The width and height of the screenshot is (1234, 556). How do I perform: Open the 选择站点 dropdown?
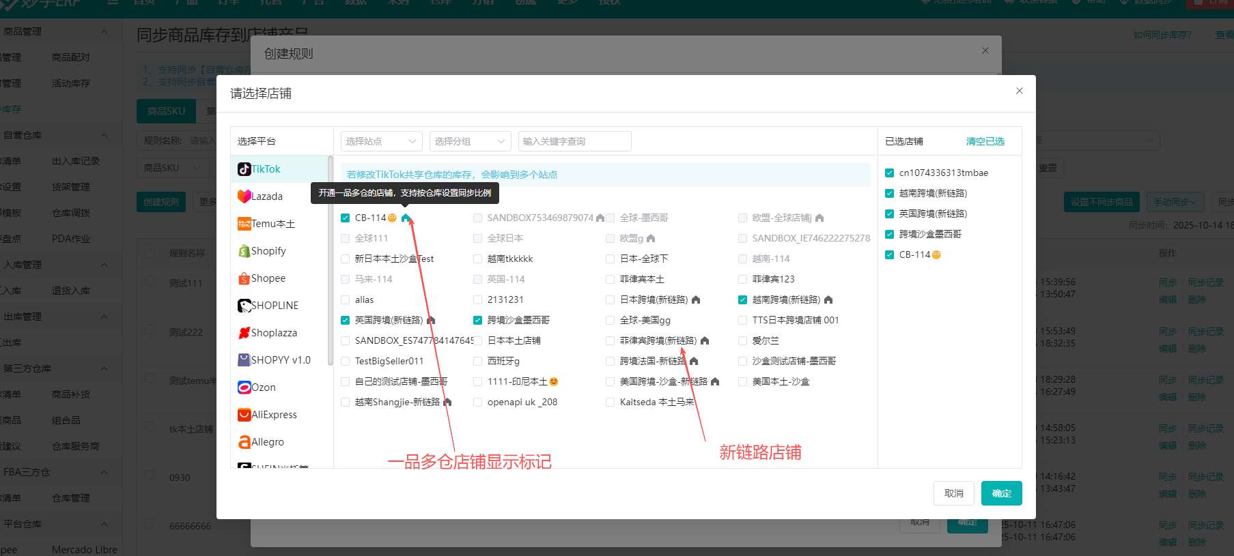coord(381,141)
